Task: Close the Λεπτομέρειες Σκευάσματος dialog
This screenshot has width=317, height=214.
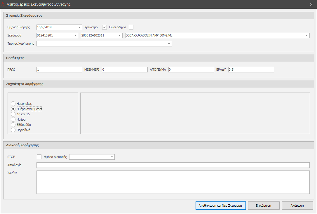Action: pos(311,4)
